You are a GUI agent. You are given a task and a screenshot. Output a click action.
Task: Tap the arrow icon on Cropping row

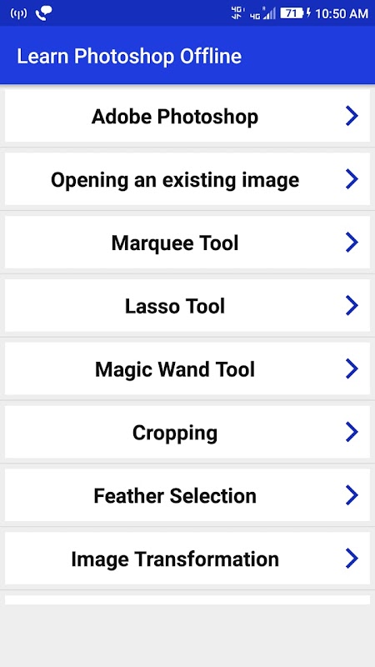tap(352, 432)
